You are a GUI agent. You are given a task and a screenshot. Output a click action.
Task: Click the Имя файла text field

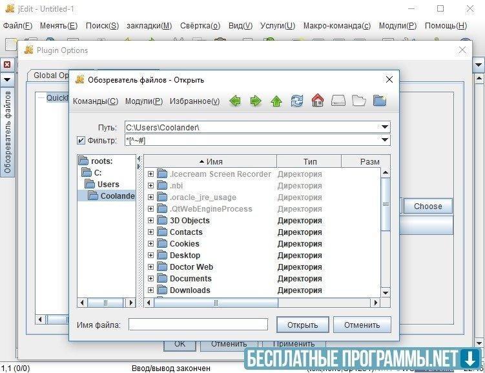pyautogui.click(x=198, y=325)
